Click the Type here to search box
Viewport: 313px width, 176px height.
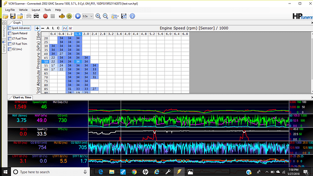50,172
